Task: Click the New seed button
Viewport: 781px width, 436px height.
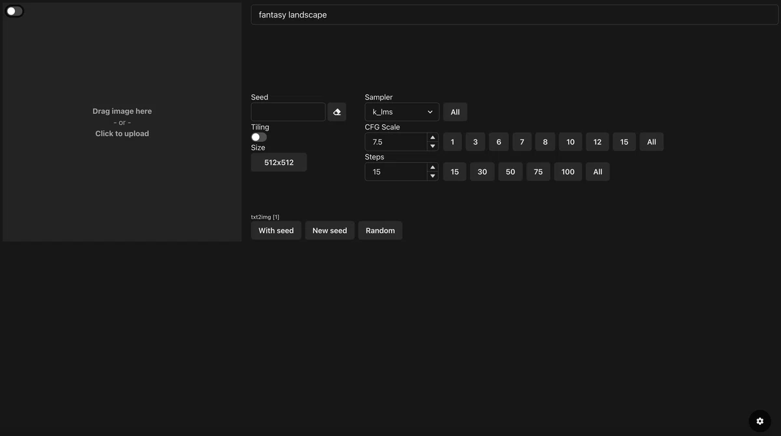Action: [x=330, y=230]
